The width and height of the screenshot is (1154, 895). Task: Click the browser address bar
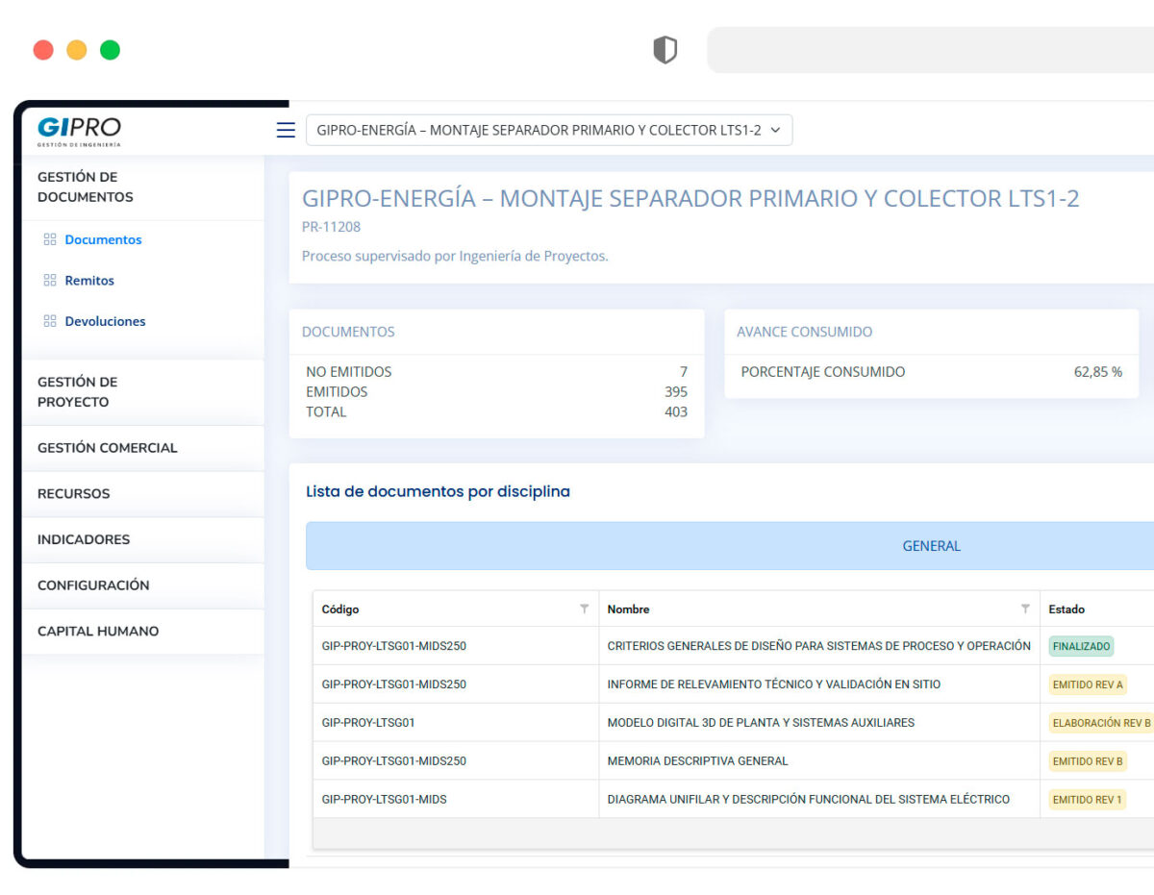click(x=929, y=50)
